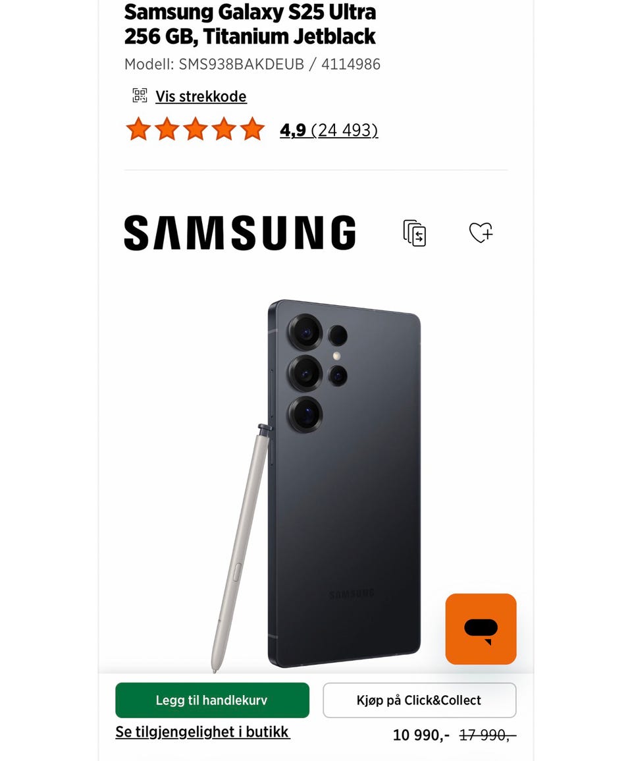Viewport: 632px width, 761px height.
Task: Open the Samsung brand logo
Action: (x=240, y=233)
